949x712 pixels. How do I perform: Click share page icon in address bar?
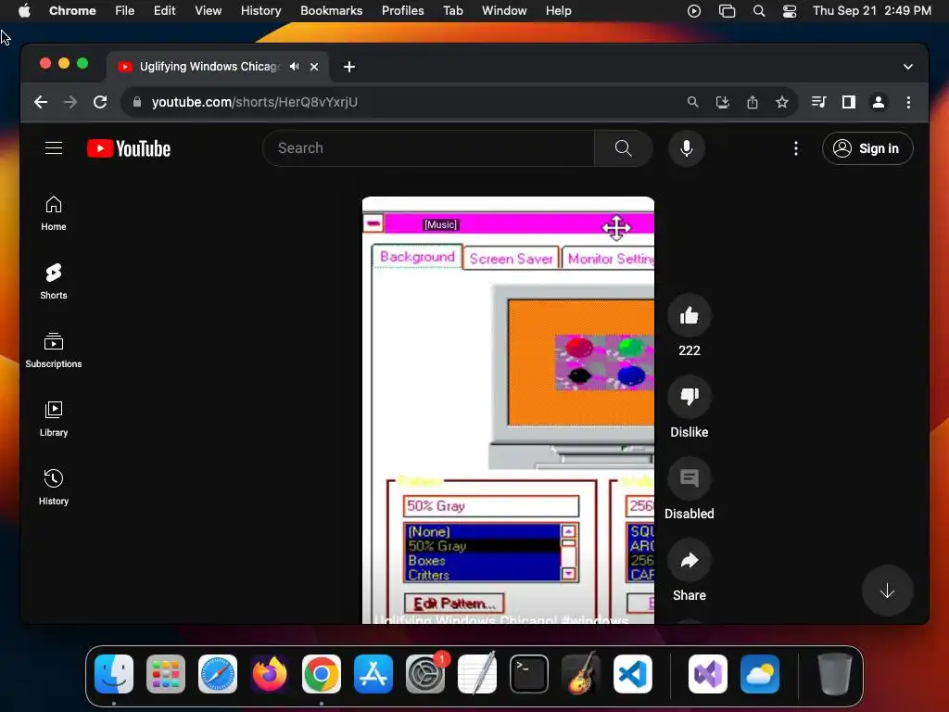tap(753, 102)
